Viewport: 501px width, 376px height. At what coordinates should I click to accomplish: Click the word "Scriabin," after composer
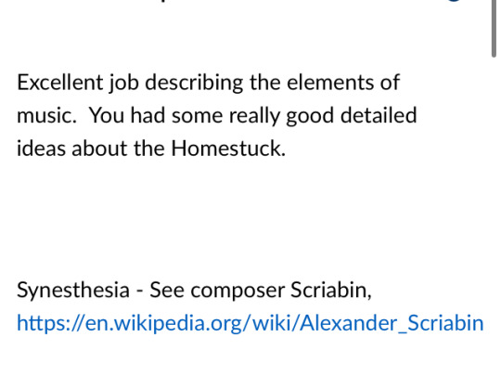pos(331,290)
